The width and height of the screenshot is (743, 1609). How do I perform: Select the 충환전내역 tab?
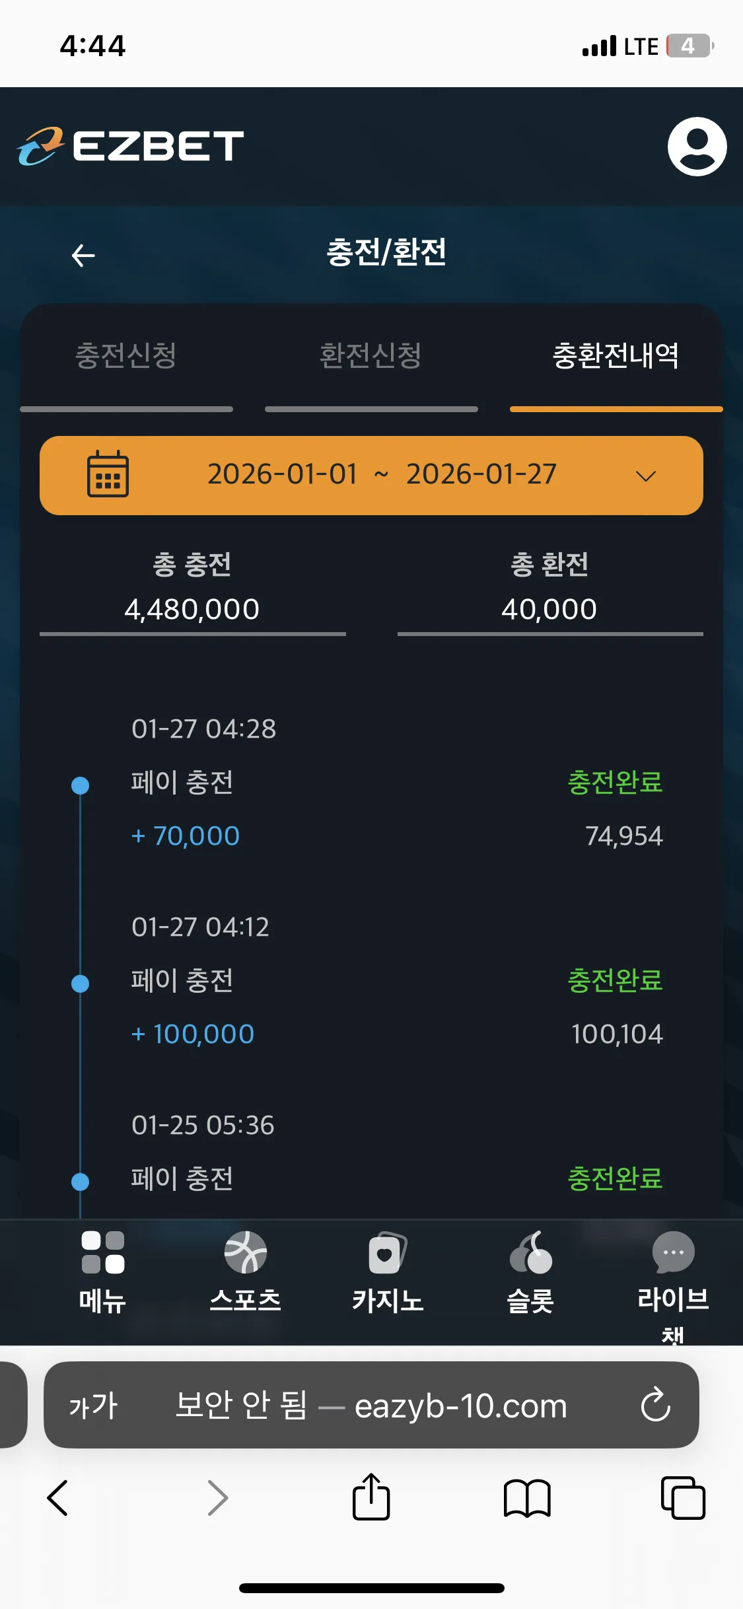(x=616, y=355)
